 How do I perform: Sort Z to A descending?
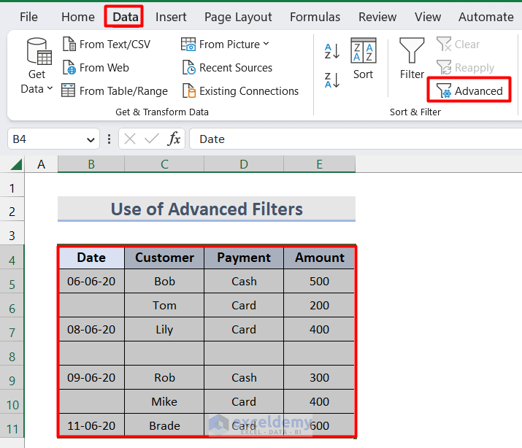point(332,80)
